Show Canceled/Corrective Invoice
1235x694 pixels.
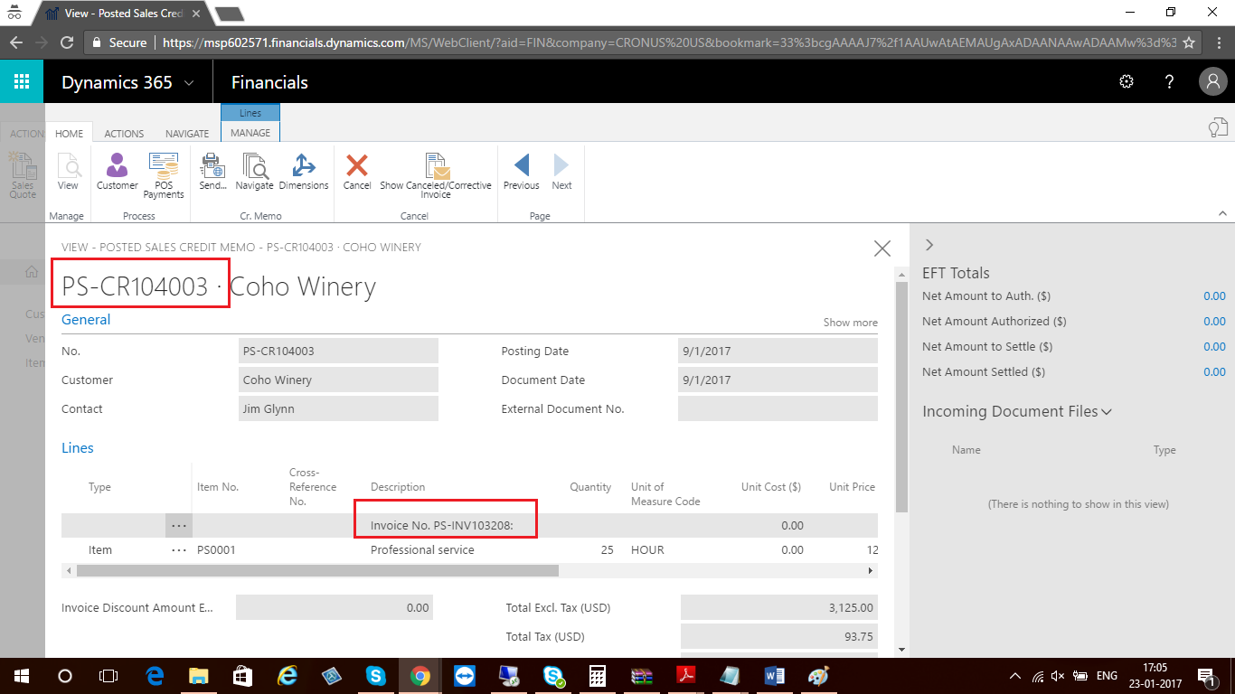point(436,176)
